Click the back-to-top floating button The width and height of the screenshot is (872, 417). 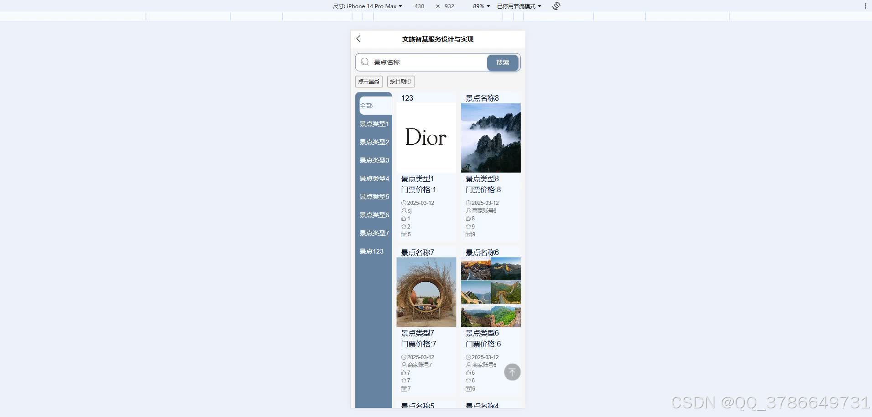pos(512,372)
